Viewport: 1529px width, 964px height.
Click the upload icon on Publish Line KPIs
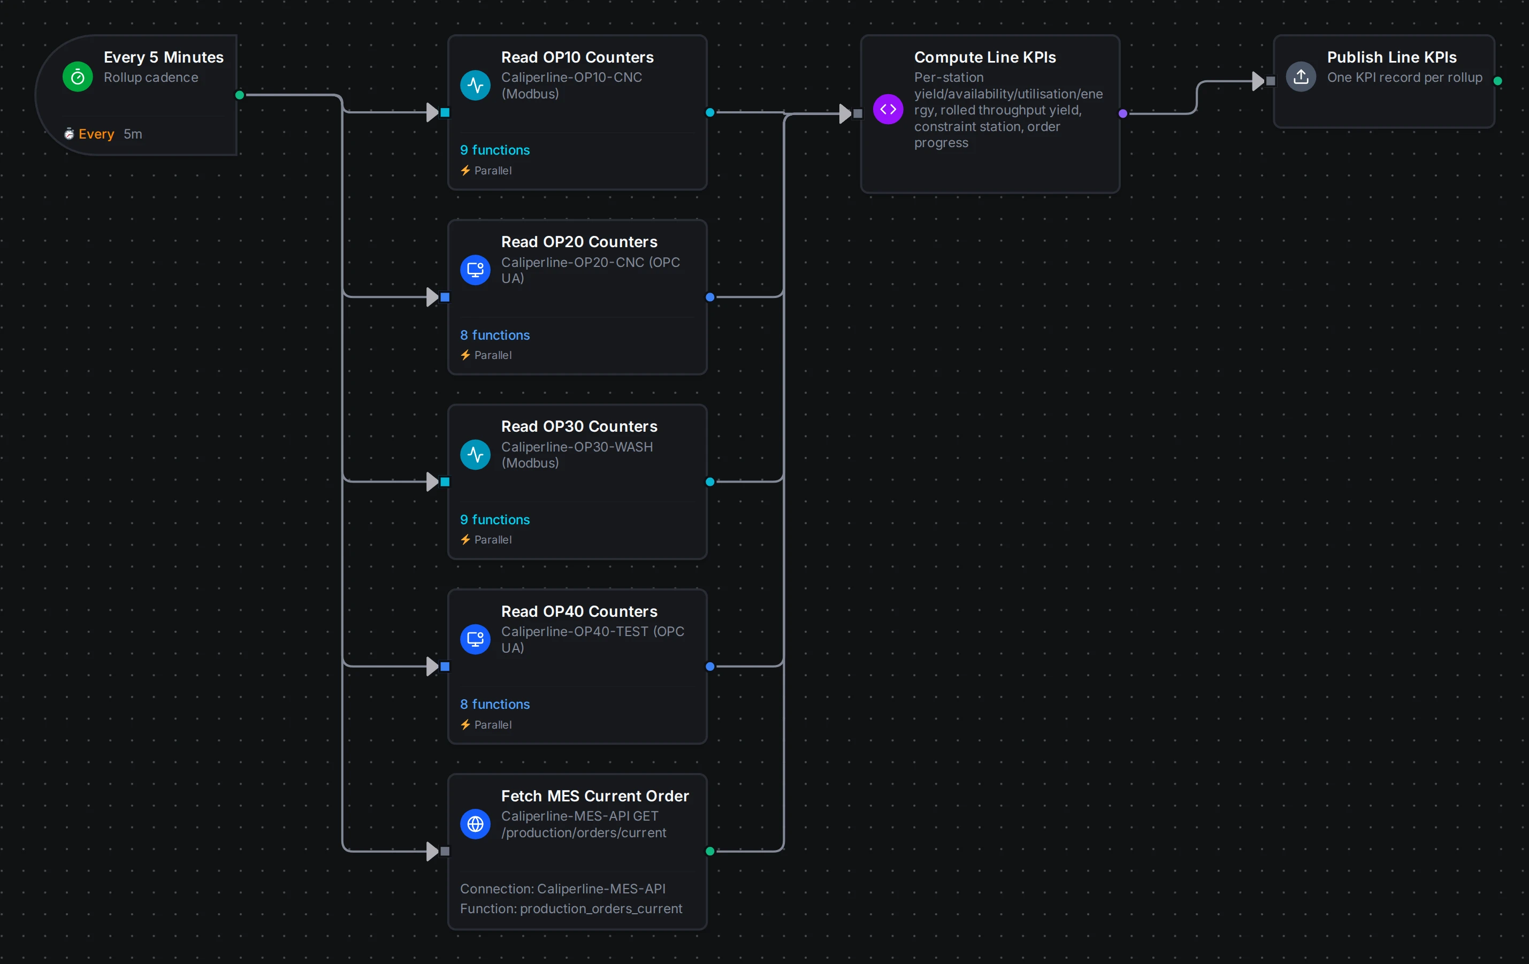click(1301, 77)
